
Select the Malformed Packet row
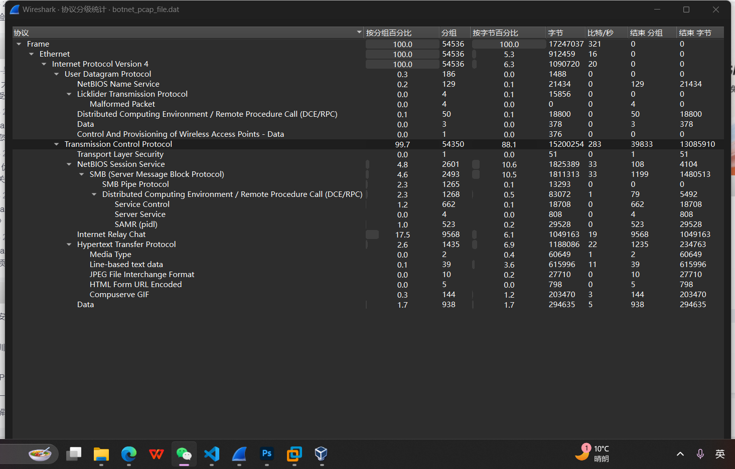(x=368, y=104)
